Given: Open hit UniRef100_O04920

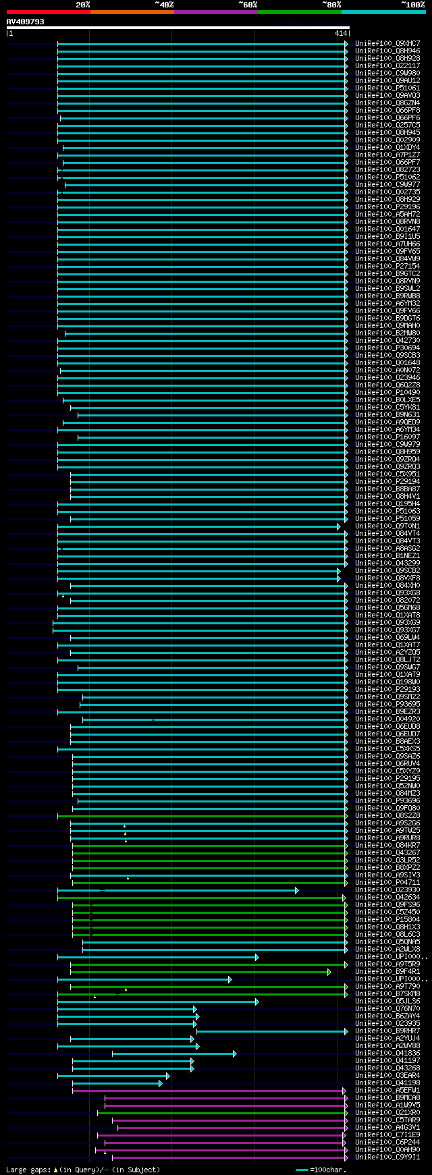Looking at the screenshot, I should click(387, 719).
